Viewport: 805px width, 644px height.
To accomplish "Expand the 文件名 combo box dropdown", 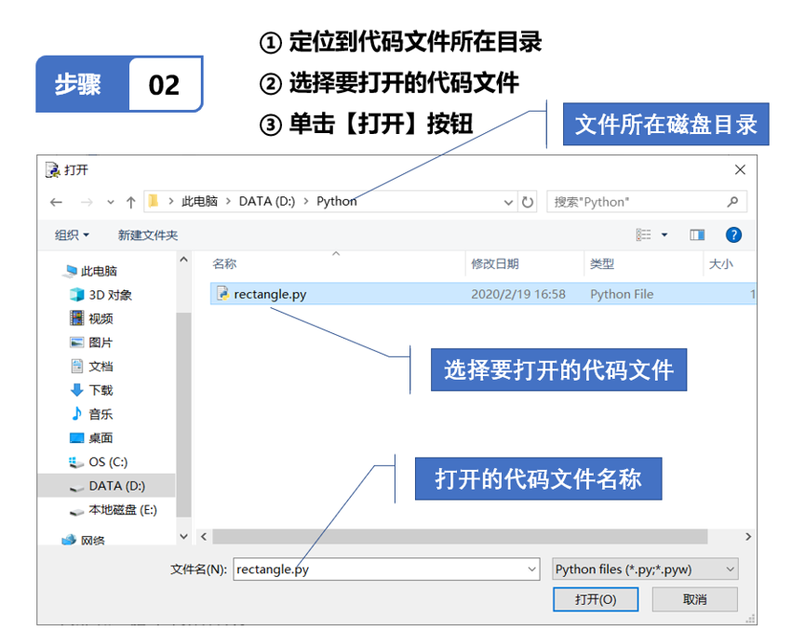I will pos(532,570).
